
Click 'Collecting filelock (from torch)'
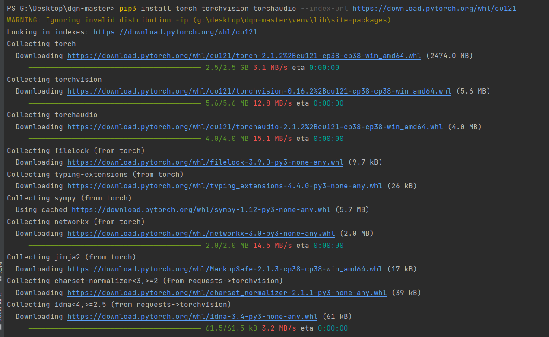click(76, 150)
